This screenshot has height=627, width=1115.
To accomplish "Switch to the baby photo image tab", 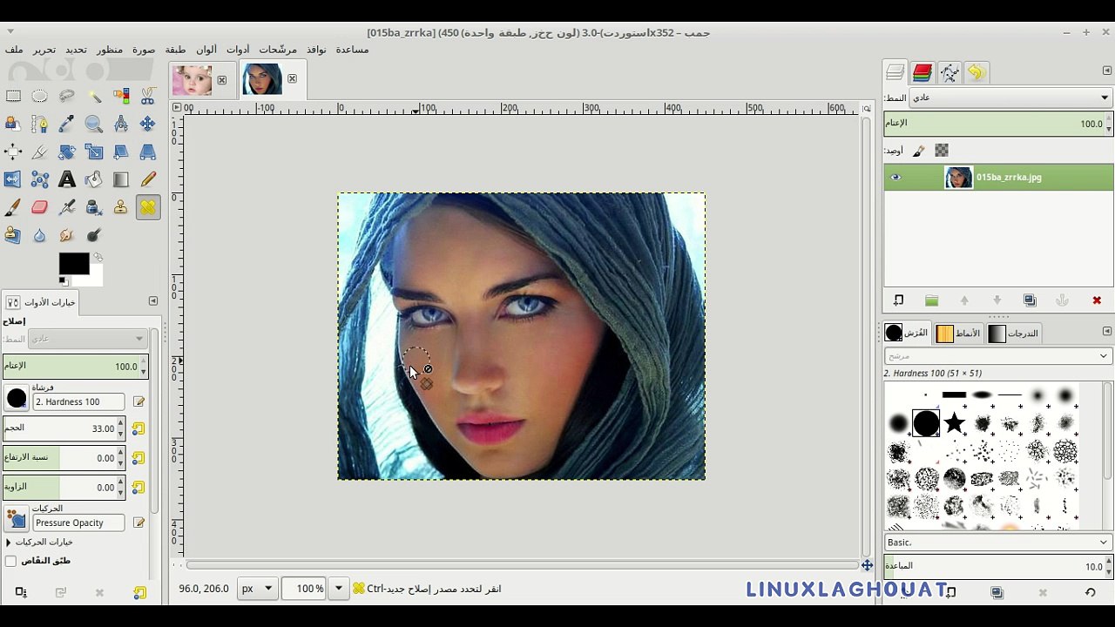I will tap(192, 80).
